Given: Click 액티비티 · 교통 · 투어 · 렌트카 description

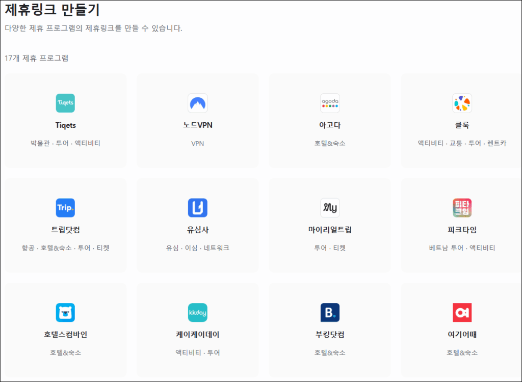Looking at the screenshot, I should pyautogui.click(x=462, y=144).
